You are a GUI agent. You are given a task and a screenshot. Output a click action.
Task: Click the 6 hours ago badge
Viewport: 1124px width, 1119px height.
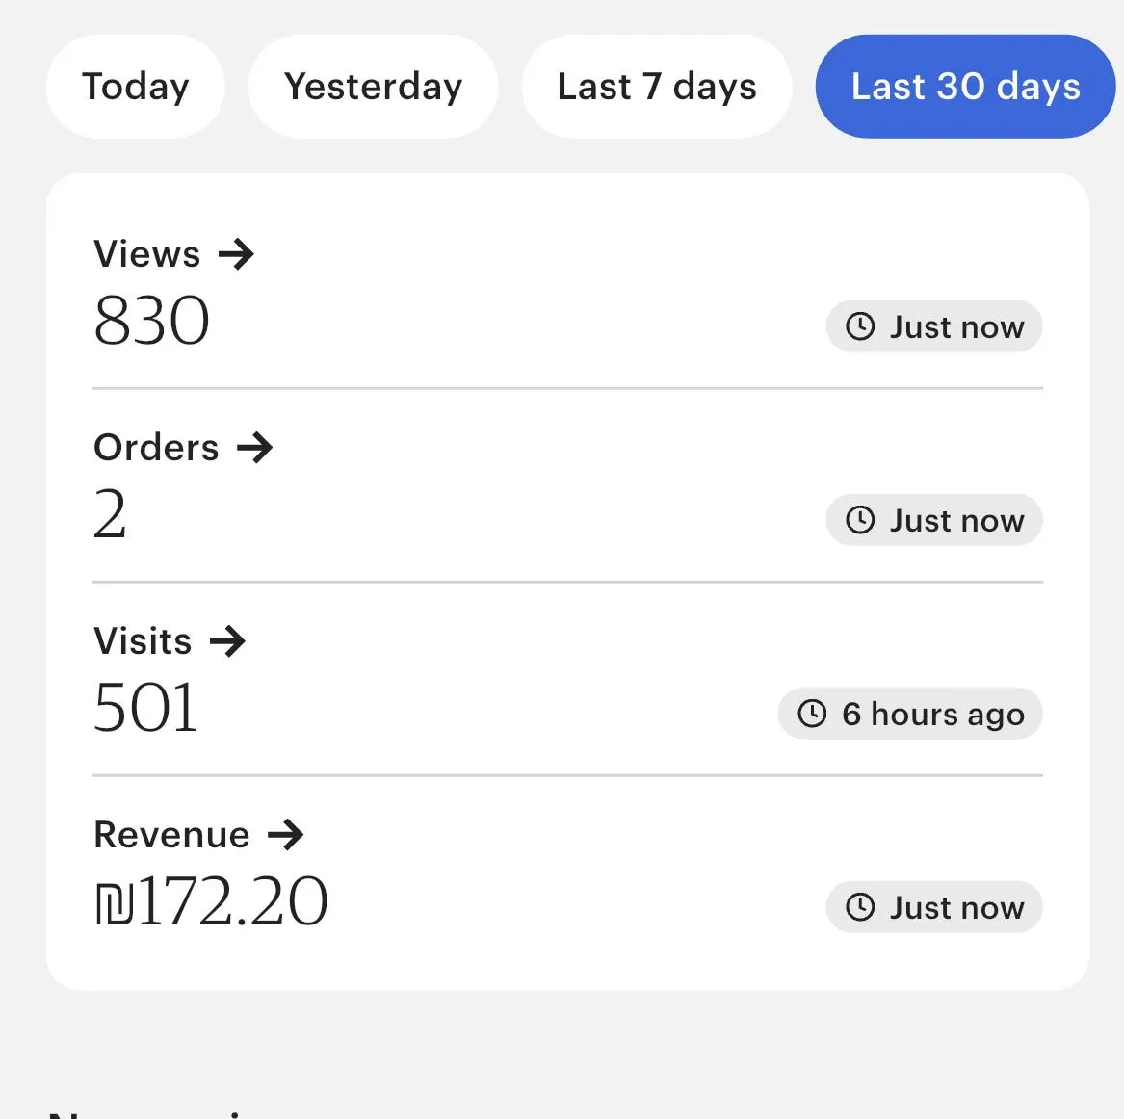coord(910,715)
